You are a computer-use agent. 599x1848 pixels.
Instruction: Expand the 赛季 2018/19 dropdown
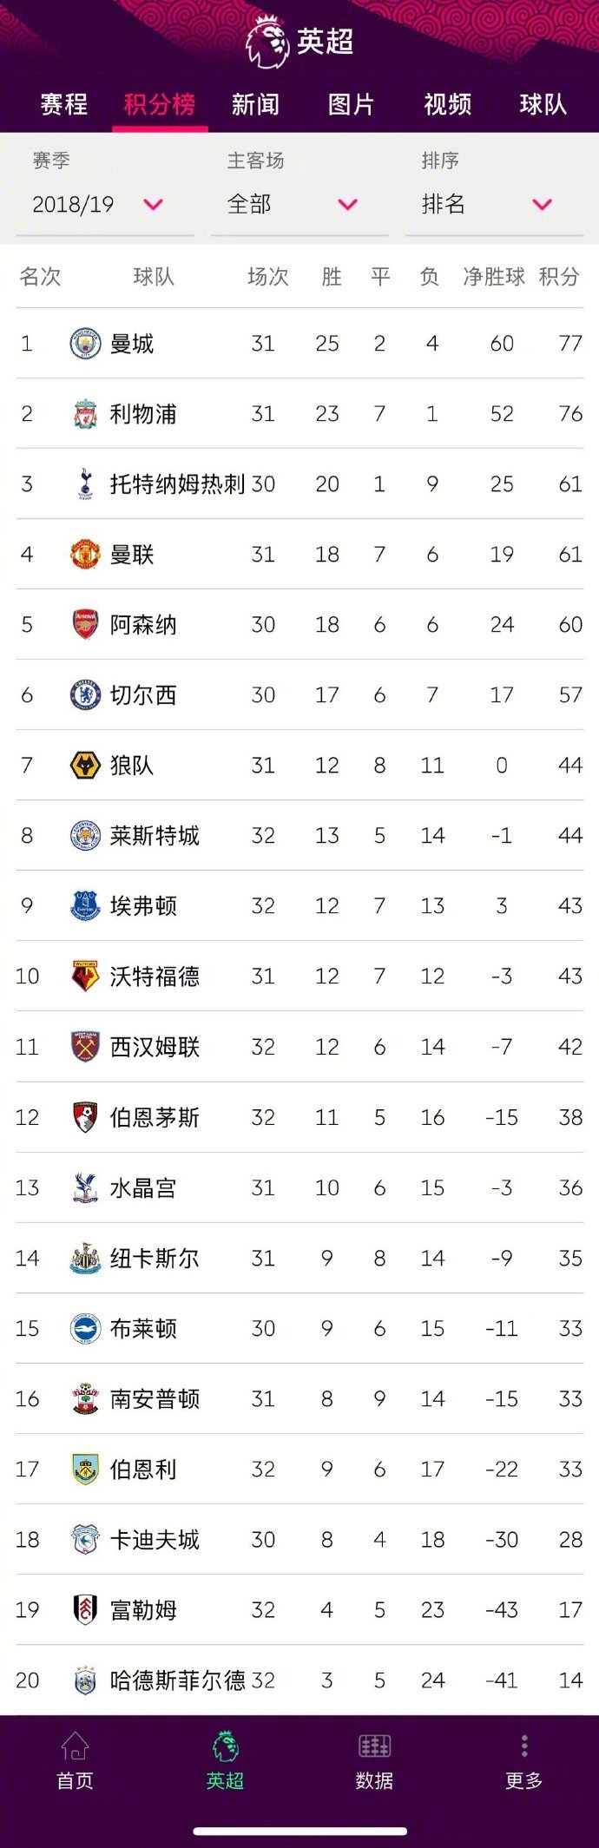[x=106, y=205]
